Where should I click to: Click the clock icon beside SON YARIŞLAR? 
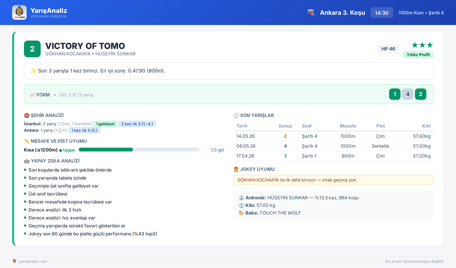236,115
